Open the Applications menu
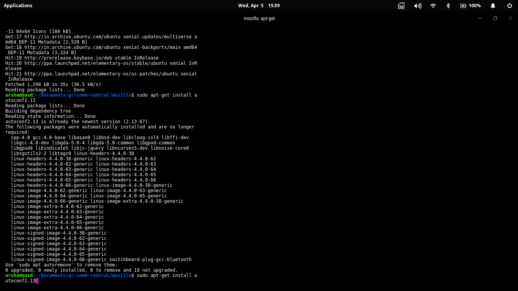This screenshot has height=291, width=518. (18, 6)
